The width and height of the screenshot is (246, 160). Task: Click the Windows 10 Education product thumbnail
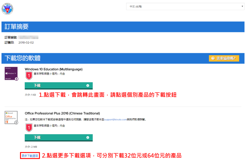coord(11,74)
